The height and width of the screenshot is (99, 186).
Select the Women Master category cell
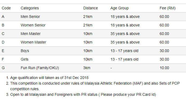coord(33,42)
